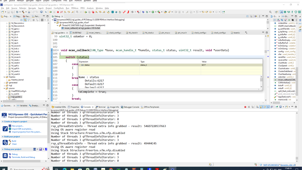Open the Run button dropdown arrow

[x=156, y=12]
